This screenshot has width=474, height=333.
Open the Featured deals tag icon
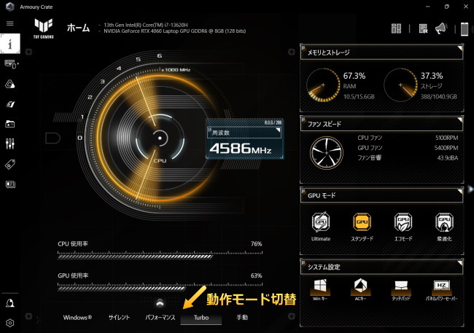pos(10,165)
